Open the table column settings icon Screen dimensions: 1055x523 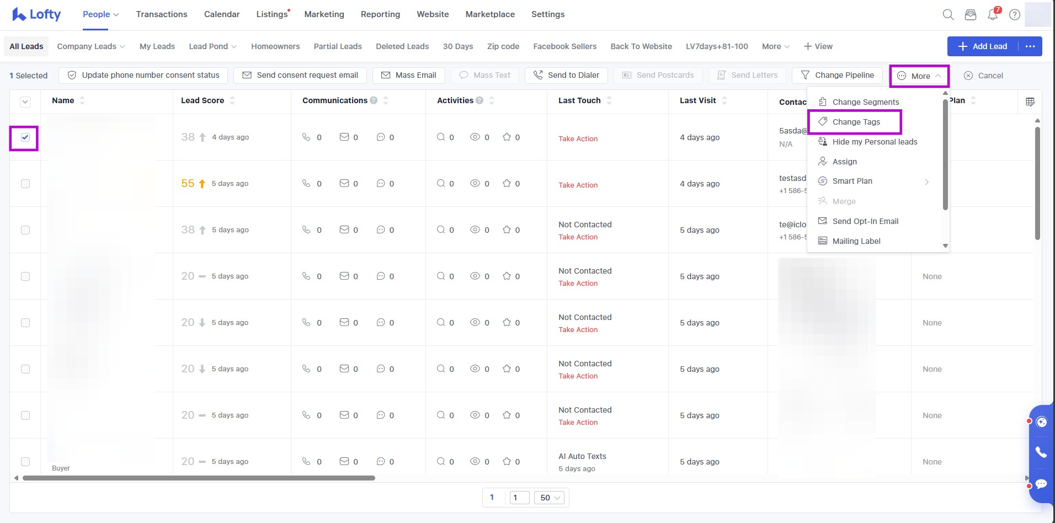click(1030, 102)
